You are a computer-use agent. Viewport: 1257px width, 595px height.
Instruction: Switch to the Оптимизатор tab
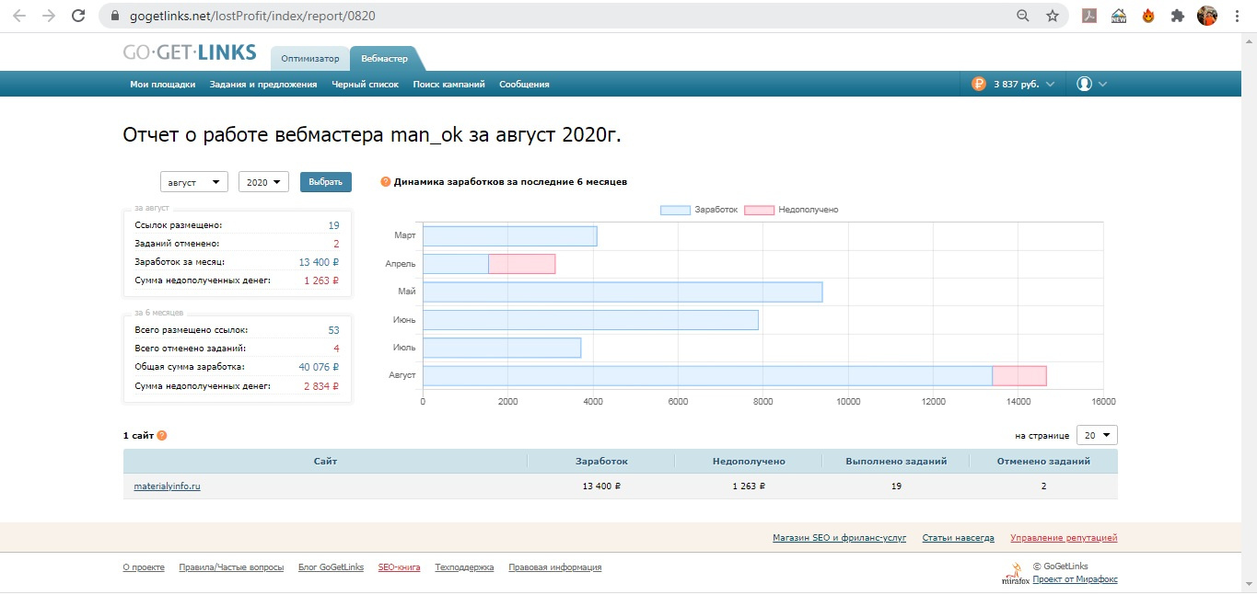[x=310, y=59]
